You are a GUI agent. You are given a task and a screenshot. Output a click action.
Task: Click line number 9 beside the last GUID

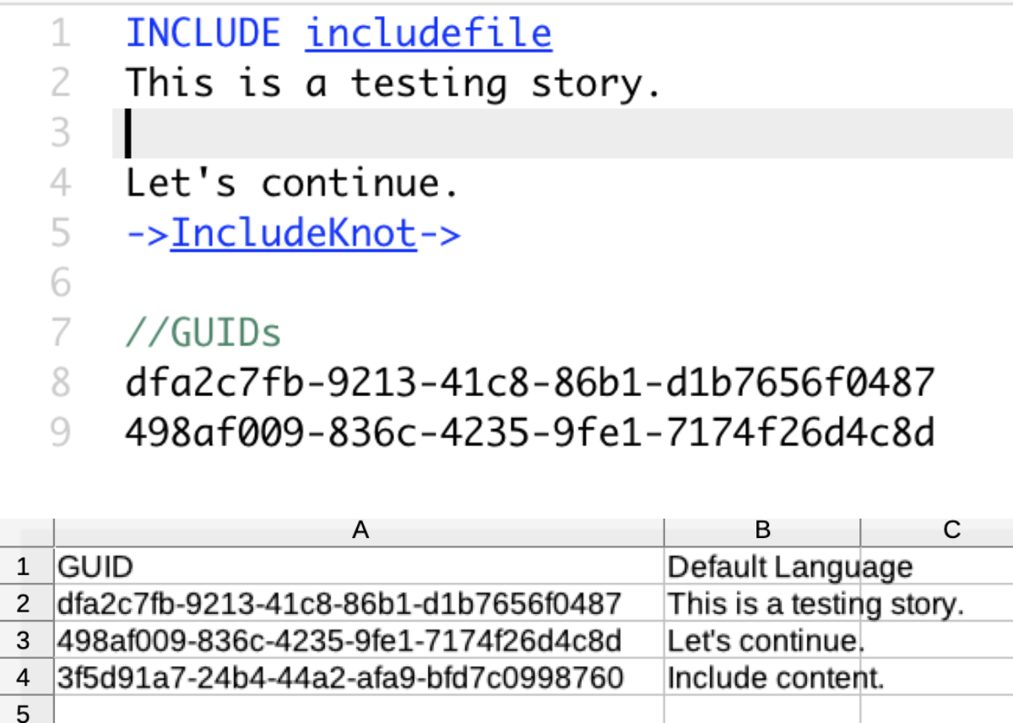[x=61, y=431]
